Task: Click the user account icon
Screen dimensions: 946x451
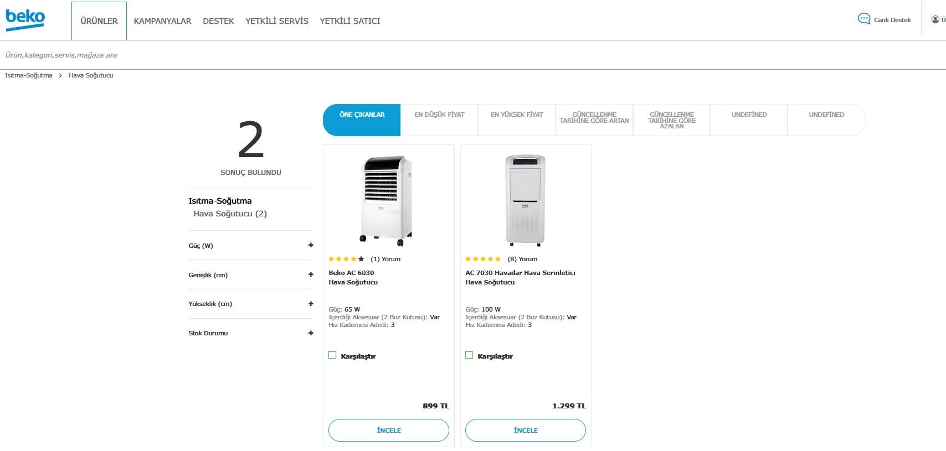Action: 935,20
